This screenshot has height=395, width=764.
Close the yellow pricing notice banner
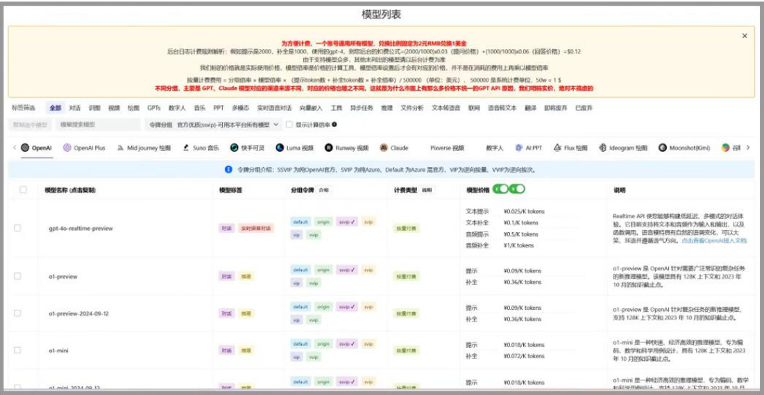coord(745,35)
